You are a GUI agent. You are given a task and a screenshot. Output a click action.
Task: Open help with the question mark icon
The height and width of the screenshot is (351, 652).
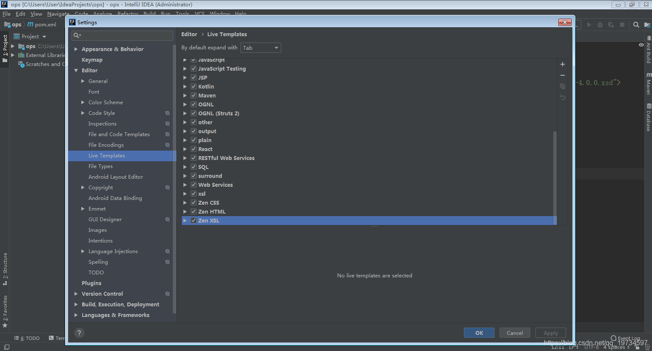coord(79,333)
